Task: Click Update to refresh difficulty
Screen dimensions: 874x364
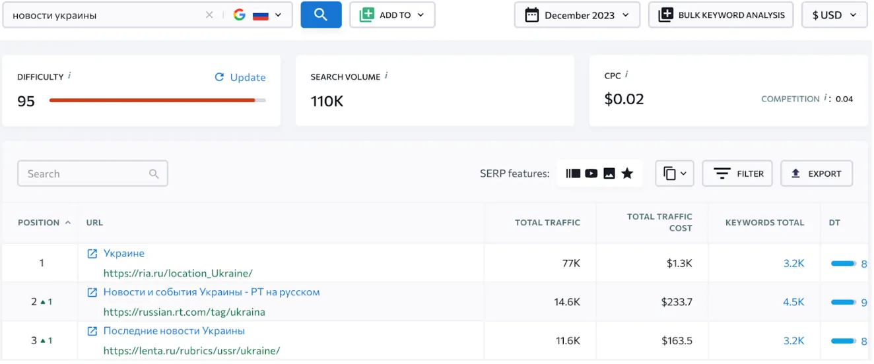Action: point(240,77)
